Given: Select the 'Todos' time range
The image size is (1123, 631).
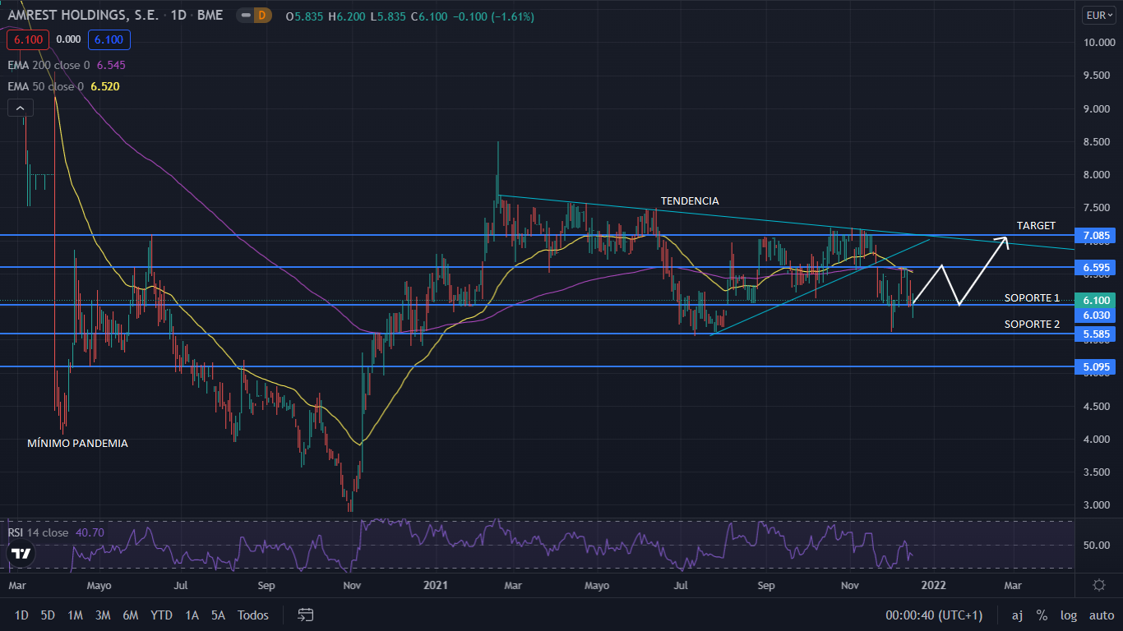Looking at the screenshot, I should (x=252, y=615).
